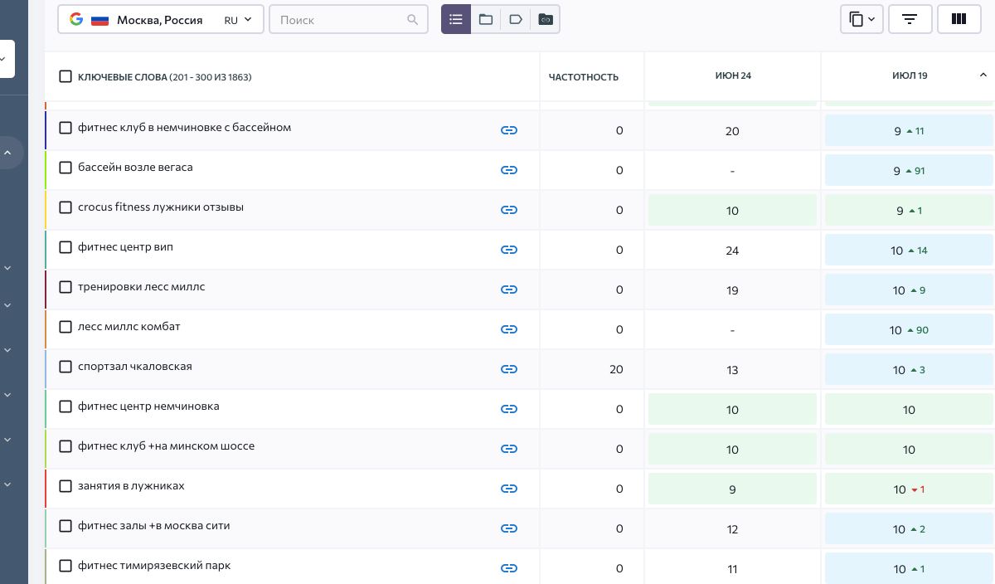The width and height of the screenshot is (995, 584).
Task: Collapse the highlighted sidebar section chevron
Action: [7, 153]
